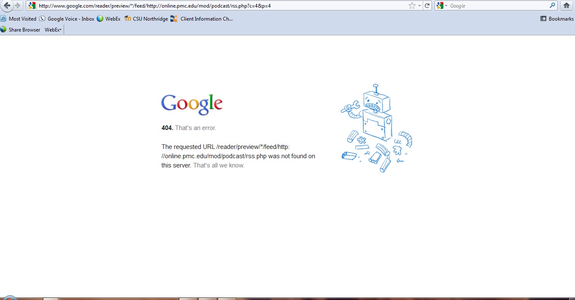Viewport: 575px width, 300px height.
Task: Click the CSU Northridge bookmark icon
Action: [127, 19]
